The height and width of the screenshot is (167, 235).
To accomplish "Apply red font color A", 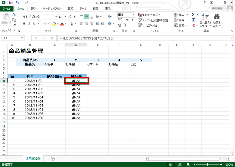I will (62, 23).
